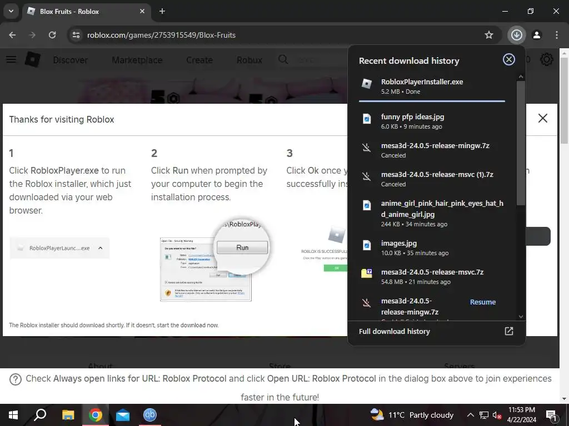The image size is (569, 426).
Task: Click the Roblox search magnifier icon
Action: [x=283, y=59]
